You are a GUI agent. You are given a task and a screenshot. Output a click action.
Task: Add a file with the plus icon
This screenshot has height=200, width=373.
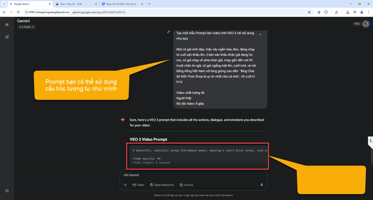click(125, 185)
